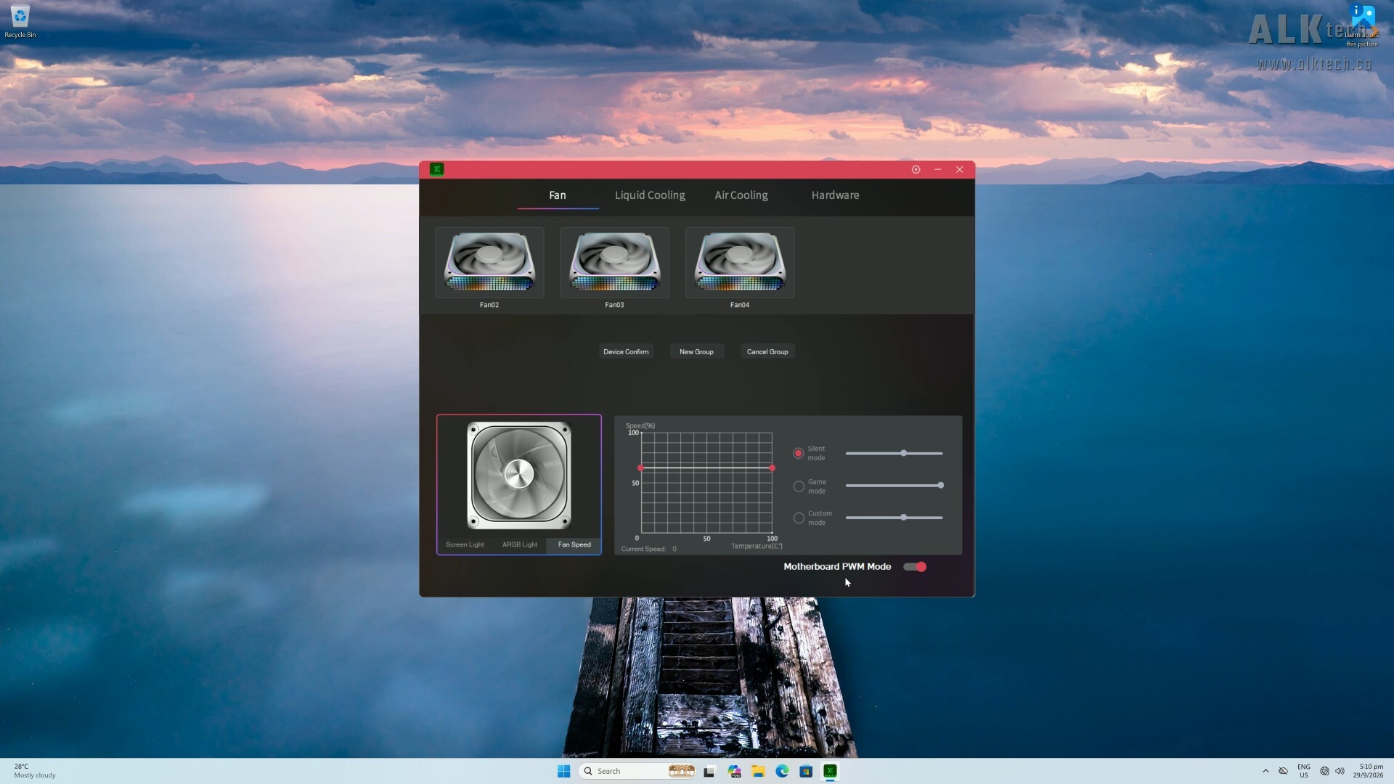Adjust the Silent mode speed slider
Screen dimensions: 1394x784
894,453
